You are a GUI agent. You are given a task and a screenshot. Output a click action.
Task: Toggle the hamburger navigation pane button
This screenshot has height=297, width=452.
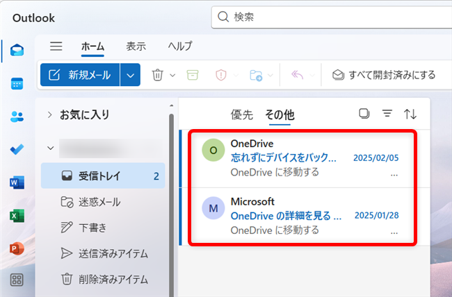coord(56,46)
